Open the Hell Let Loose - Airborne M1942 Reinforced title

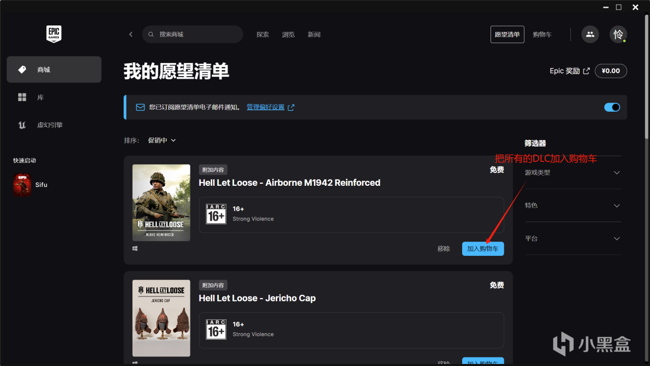[289, 183]
